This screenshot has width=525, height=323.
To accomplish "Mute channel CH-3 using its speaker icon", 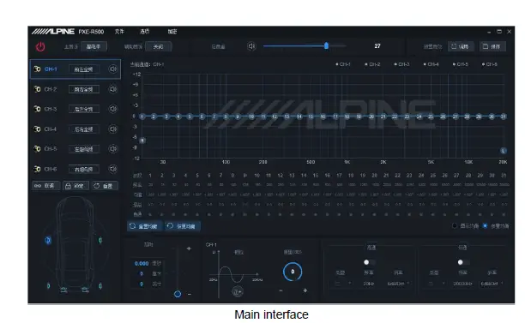I will pos(113,109).
